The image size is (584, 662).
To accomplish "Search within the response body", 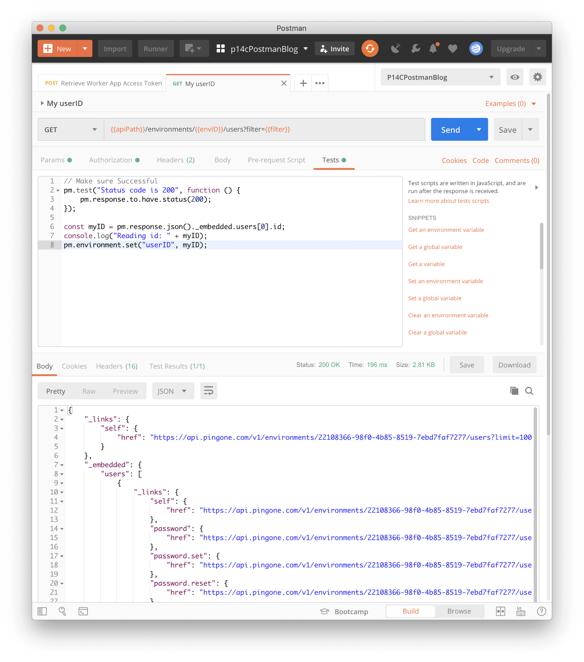I will [529, 391].
